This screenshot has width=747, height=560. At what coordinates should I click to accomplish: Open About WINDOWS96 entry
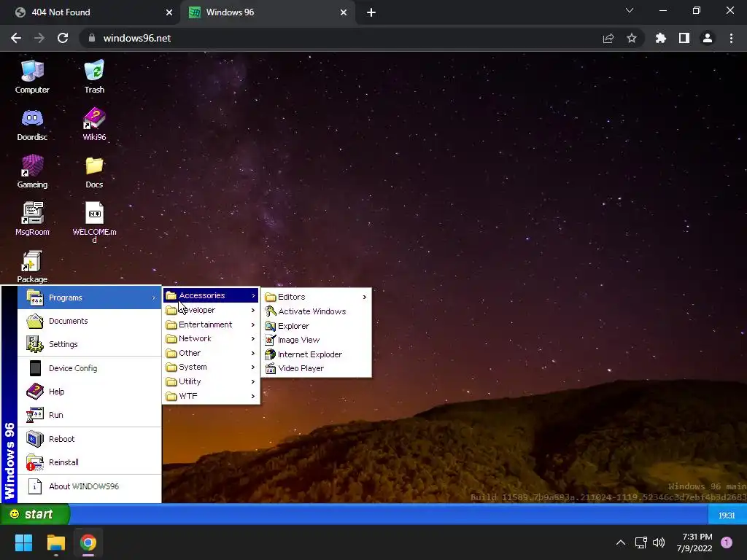pos(90,486)
